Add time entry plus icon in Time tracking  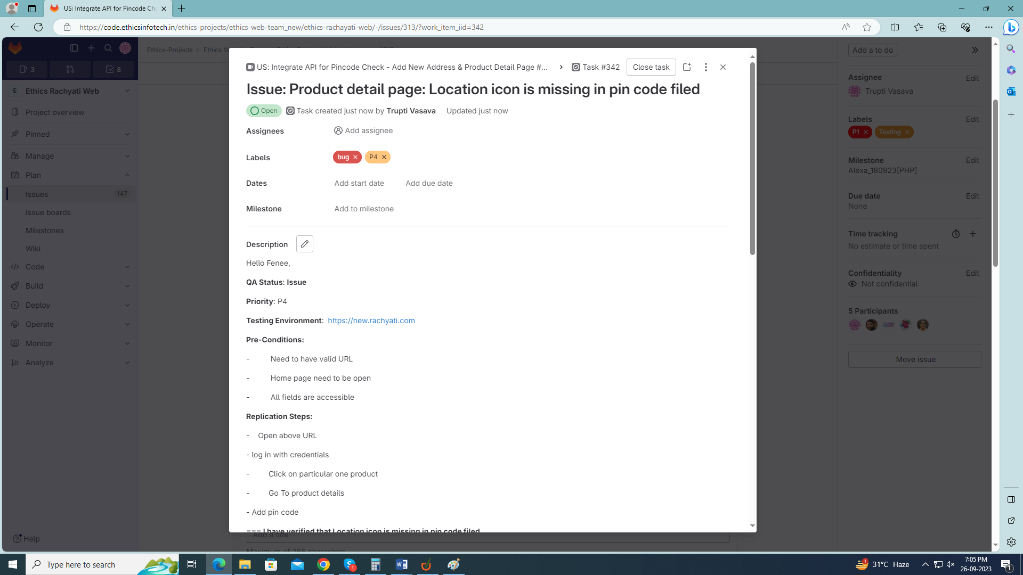pos(973,234)
